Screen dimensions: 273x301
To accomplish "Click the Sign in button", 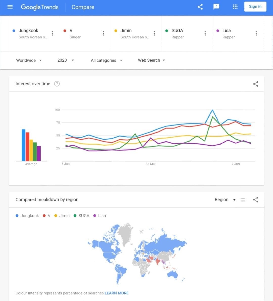I will click(255, 7).
